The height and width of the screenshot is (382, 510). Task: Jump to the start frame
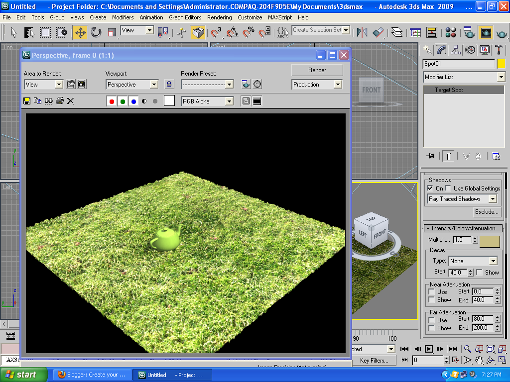coord(404,349)
